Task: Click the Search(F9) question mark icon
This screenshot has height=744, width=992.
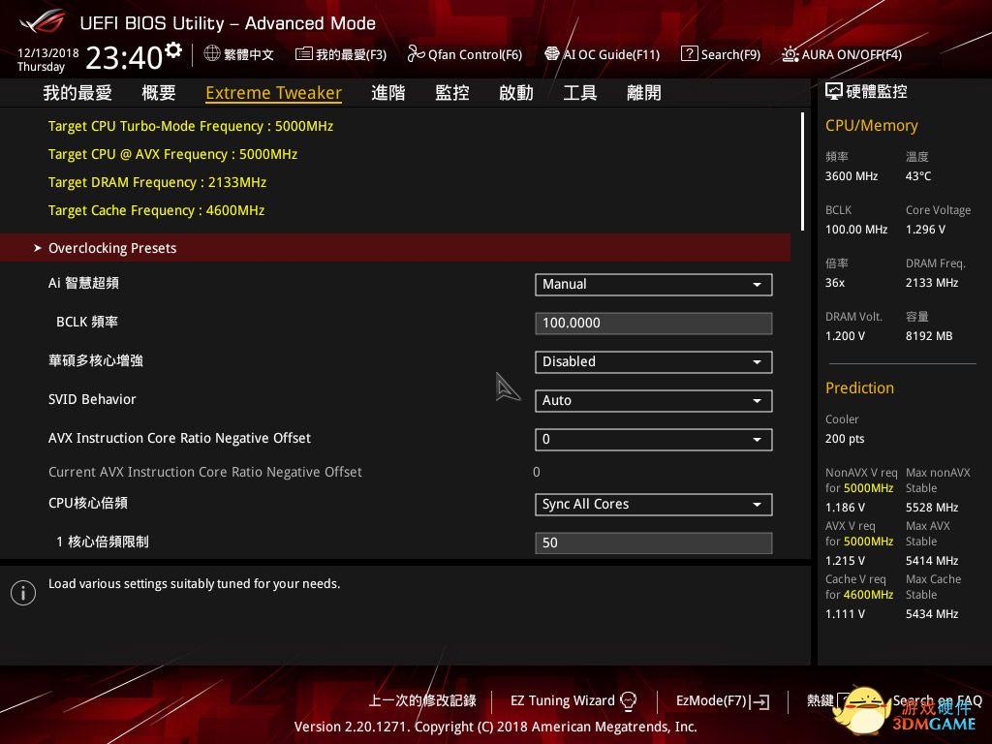Action: pyautogui.click(x=689, y=54)
